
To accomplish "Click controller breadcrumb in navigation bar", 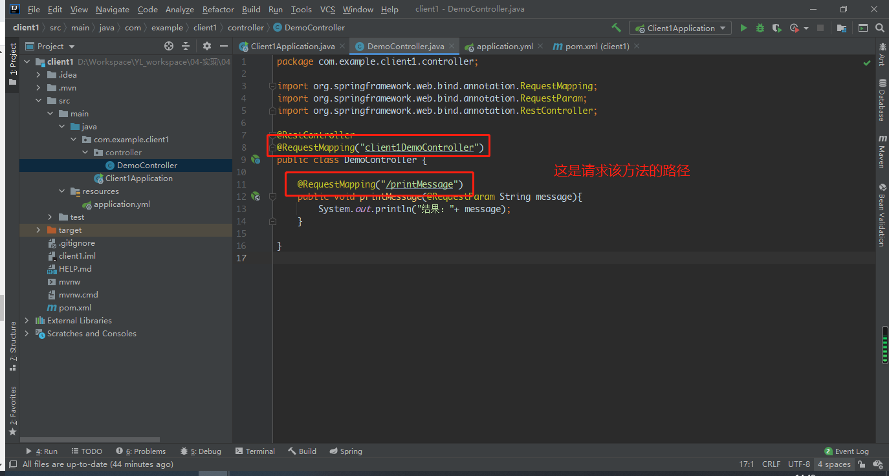I will click(246, 27).
